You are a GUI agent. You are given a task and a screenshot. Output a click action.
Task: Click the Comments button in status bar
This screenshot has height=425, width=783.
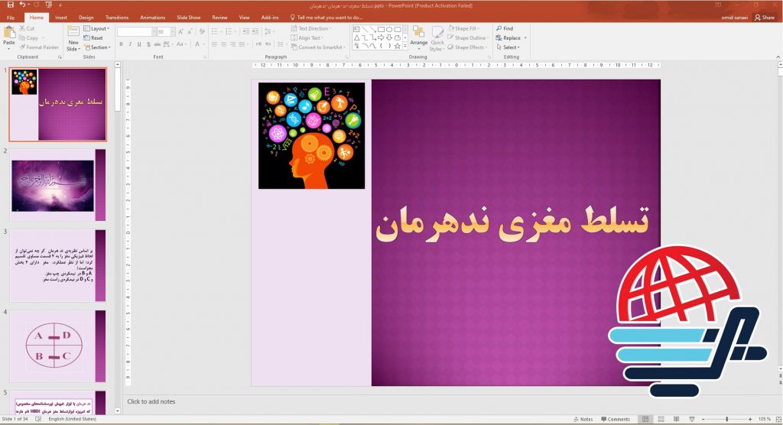pyautogui.click(x=616, y=419)
